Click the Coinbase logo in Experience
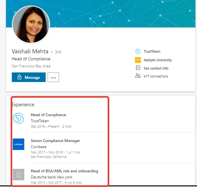This screenshot has height=187, width=197. click(x=19, y=144)
